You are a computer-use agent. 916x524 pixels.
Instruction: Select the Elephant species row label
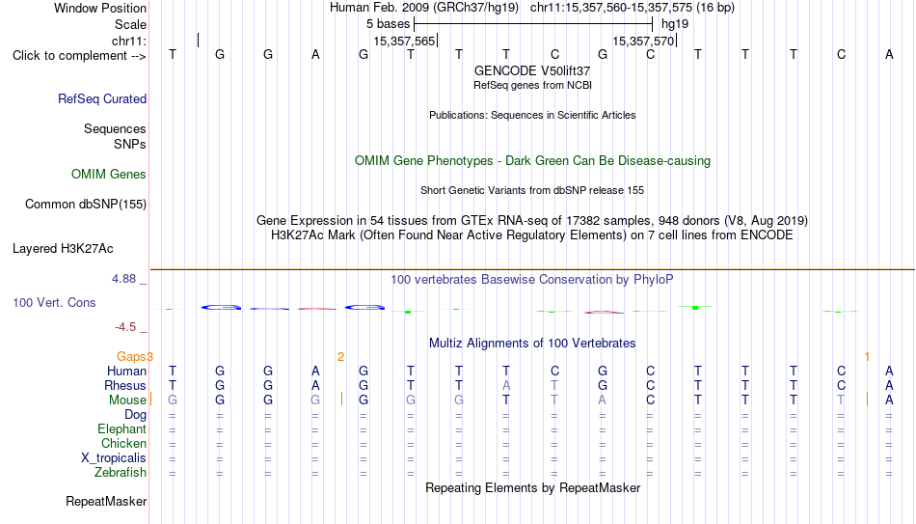coord(122,428)
